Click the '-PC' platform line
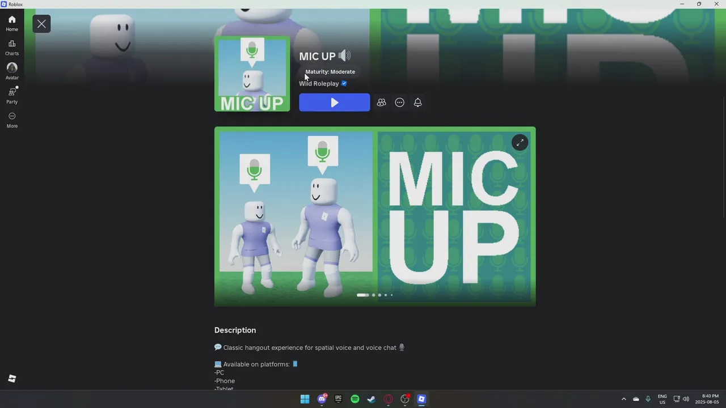 coord(220,373)
